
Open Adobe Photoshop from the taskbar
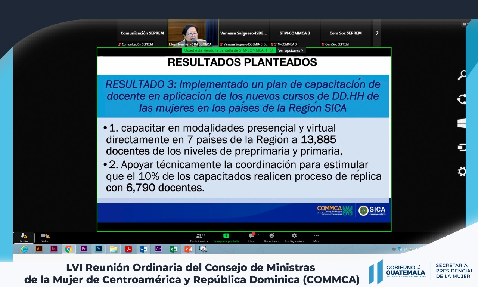tap(99, 249)
